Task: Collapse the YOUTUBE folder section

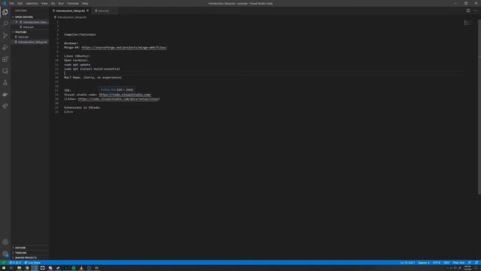Action: point(30,32)
